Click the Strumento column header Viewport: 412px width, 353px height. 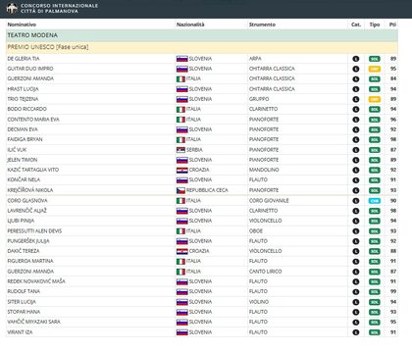tap(262, 25)
